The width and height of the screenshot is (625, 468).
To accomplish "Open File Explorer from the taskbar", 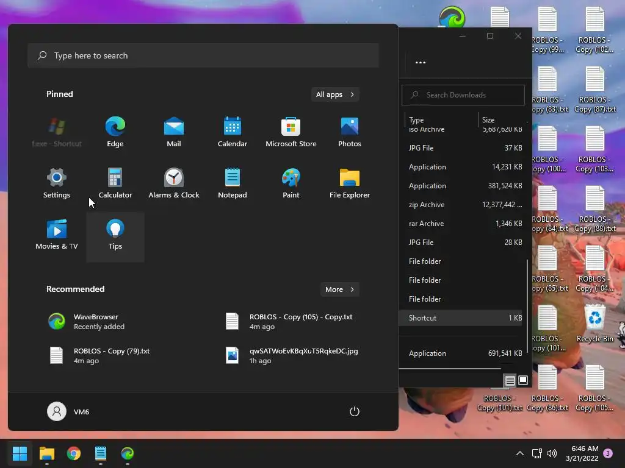I will click(x=46, y=453).
